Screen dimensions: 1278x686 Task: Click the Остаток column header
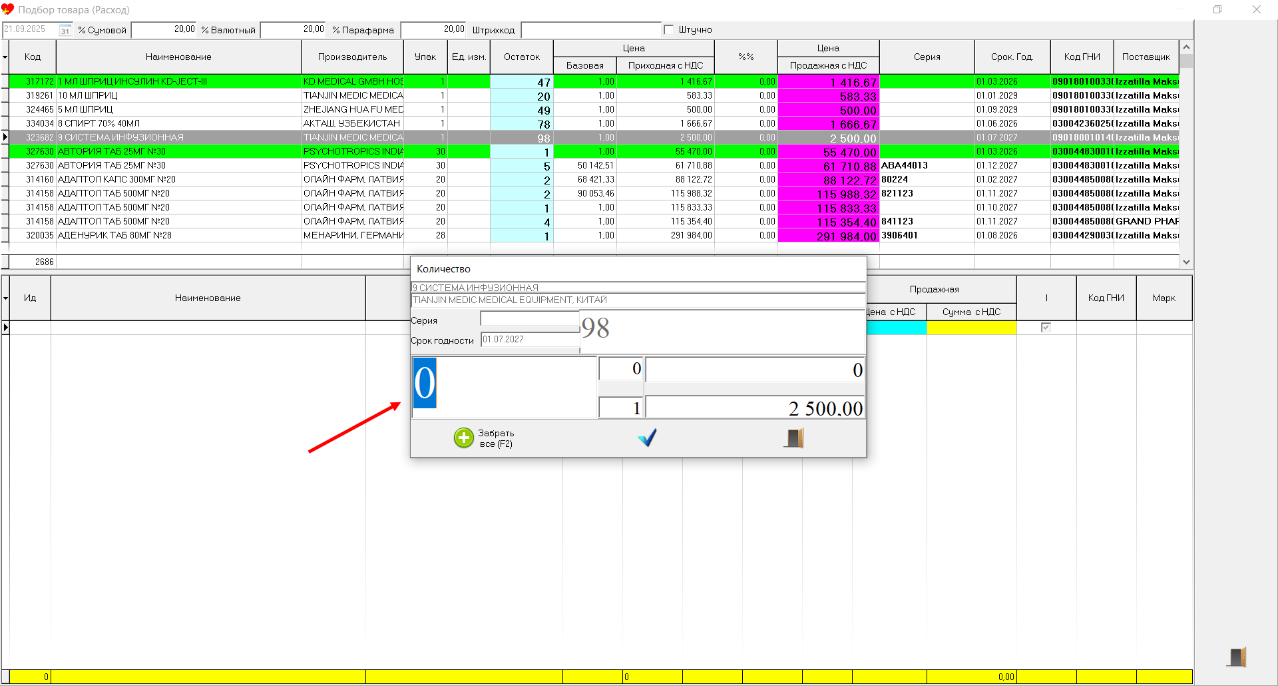pyautogui.click(x=521, y=57)
